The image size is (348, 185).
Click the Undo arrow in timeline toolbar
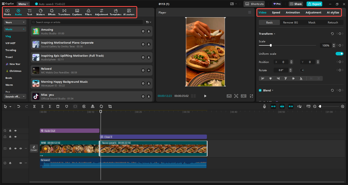18,106
